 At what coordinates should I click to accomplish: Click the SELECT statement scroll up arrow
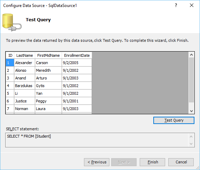pos(191,137)
